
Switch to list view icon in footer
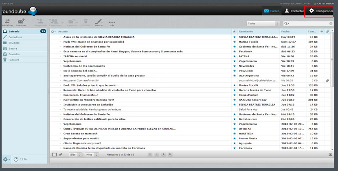coord(55,154)
